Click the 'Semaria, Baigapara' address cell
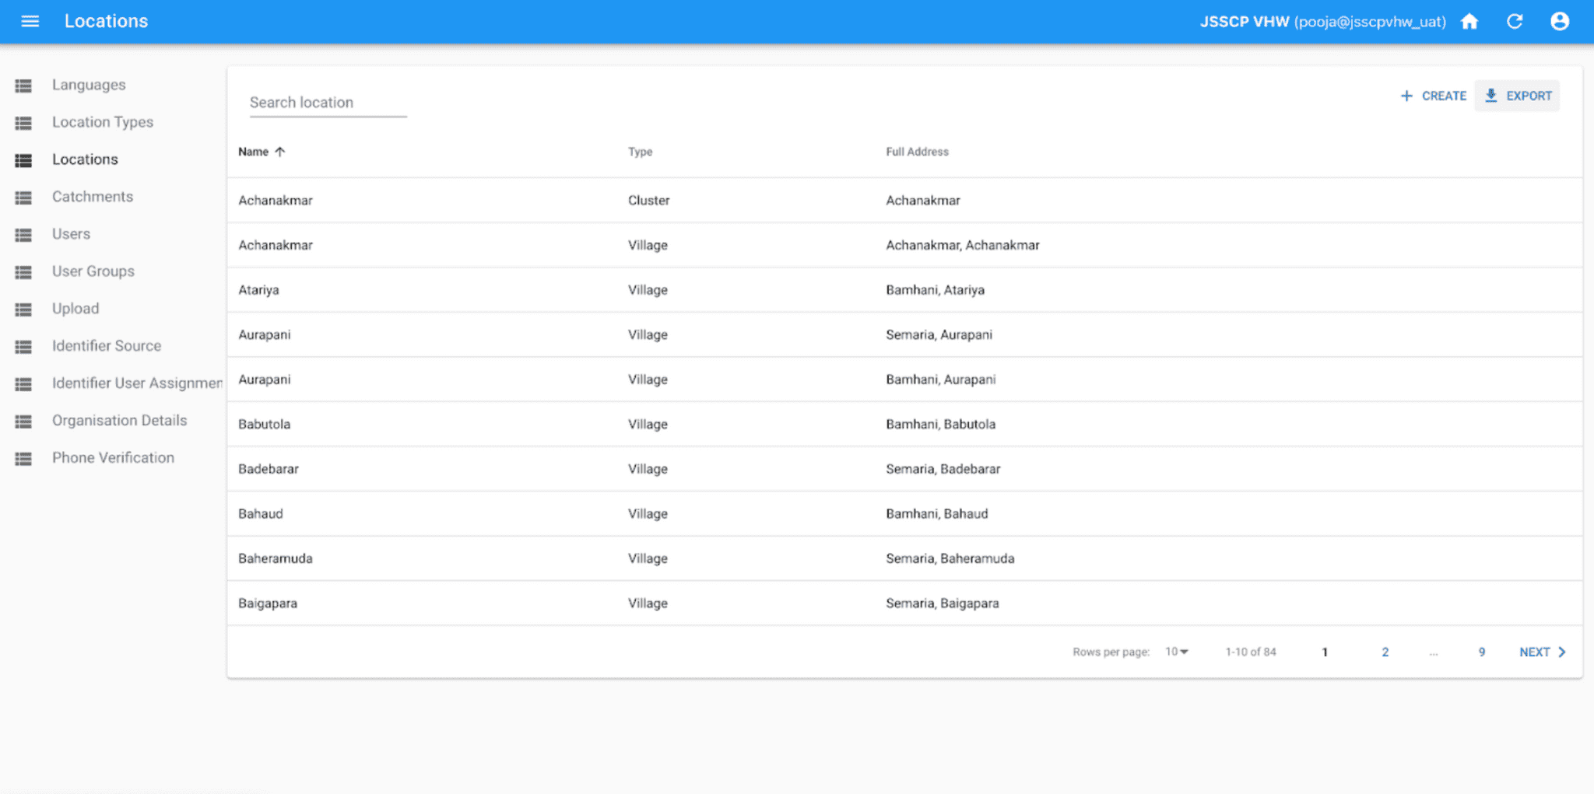Viewport: 1594px width, 794px height. click(943, 603)
